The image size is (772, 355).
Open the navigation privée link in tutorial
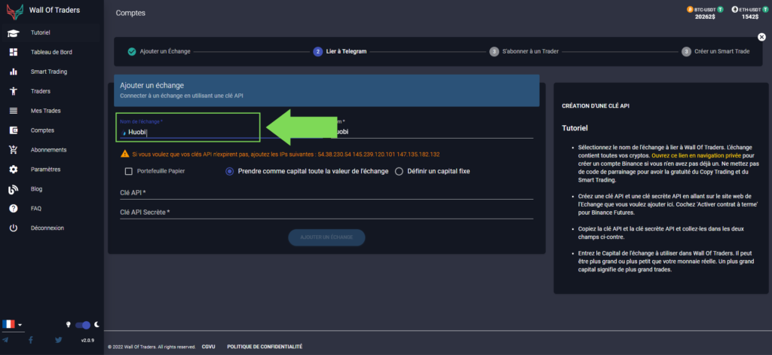696,155
